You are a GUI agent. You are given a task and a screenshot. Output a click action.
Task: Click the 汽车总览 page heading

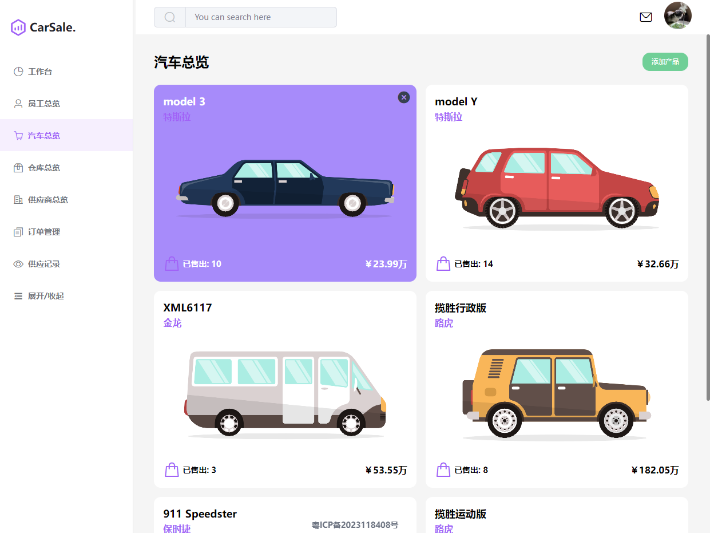[x=181, y=62]
